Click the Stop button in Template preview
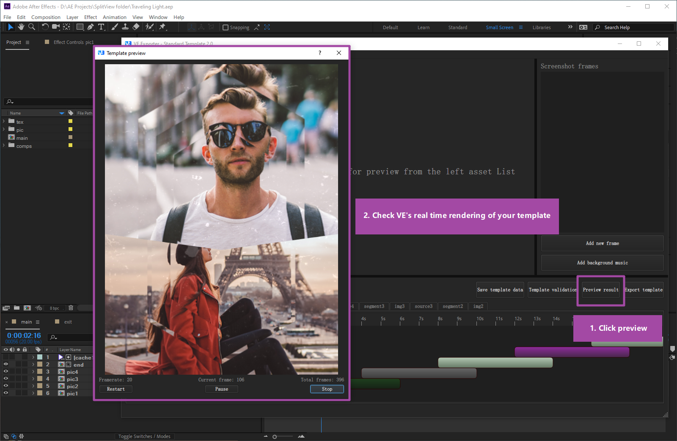This screenshot has width=677, height=441. point(327,389)
